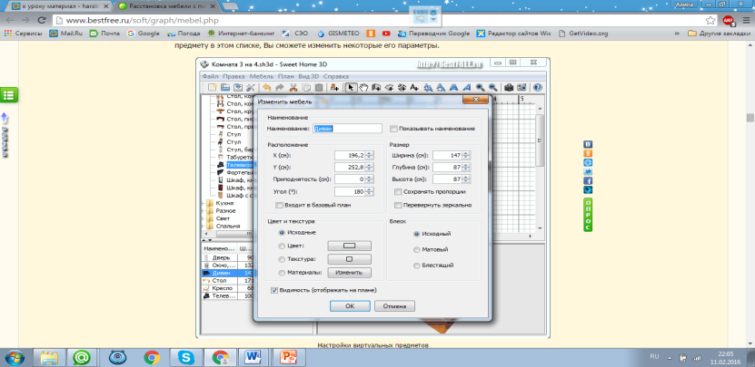755x367 pixels.
Task: Click the Create photo camera icon
Action: tap(509, 87)
